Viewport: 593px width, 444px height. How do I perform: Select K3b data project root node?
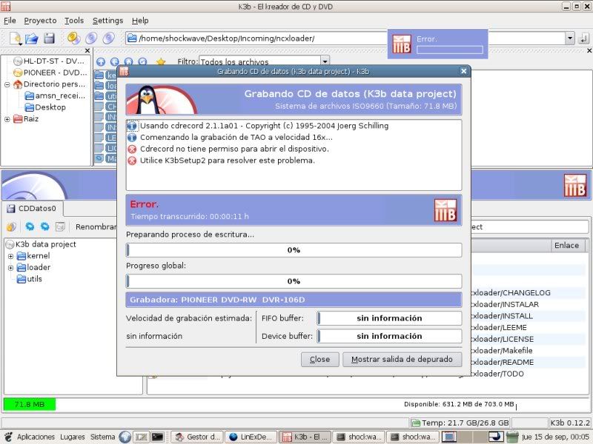[42, 244]
